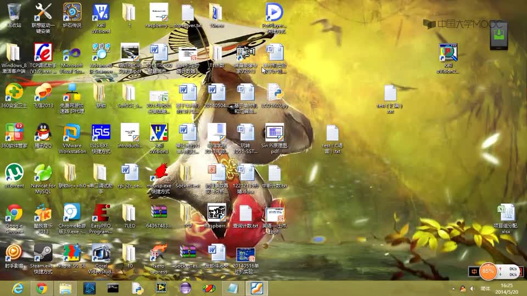Open the TCP debug assistant V1.9 exe
This screenshot has height=296, width=527.
coord(43,58)
